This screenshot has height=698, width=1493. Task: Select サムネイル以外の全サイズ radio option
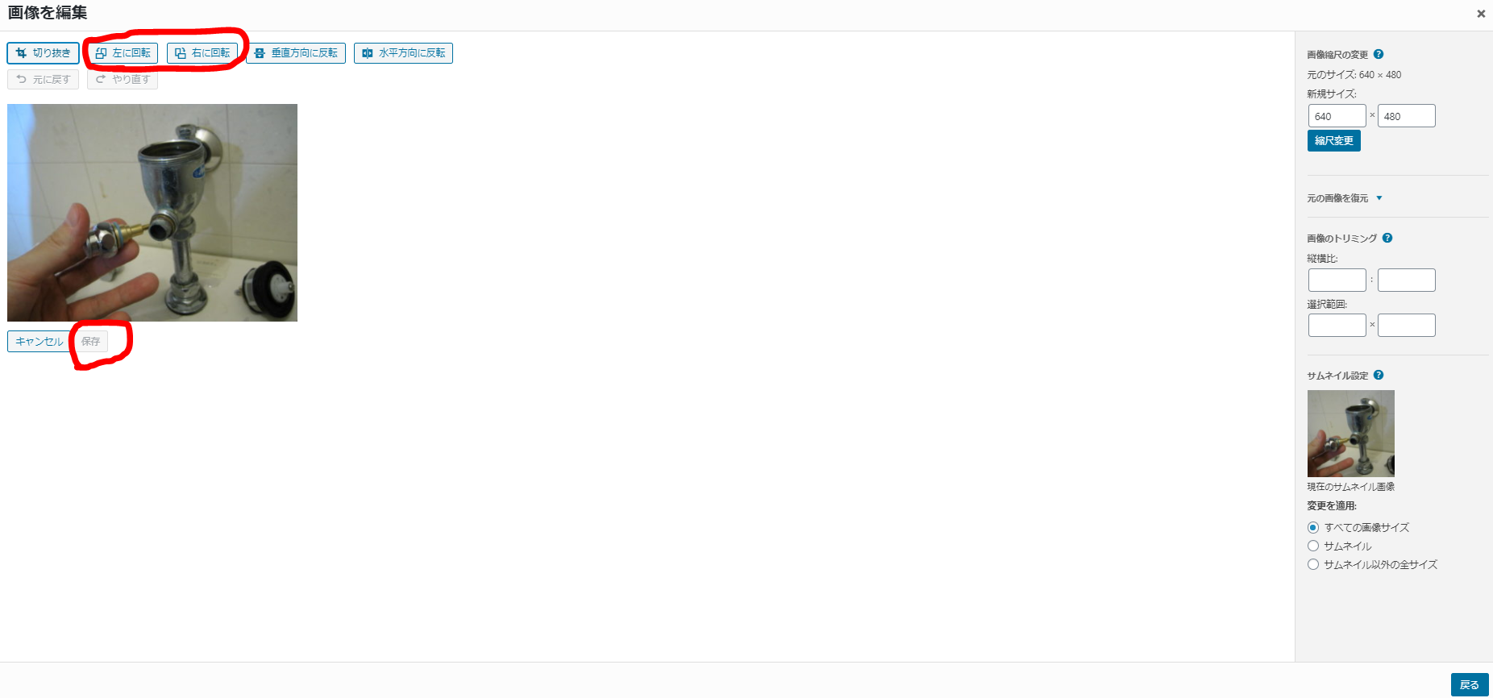(1313, 564)
